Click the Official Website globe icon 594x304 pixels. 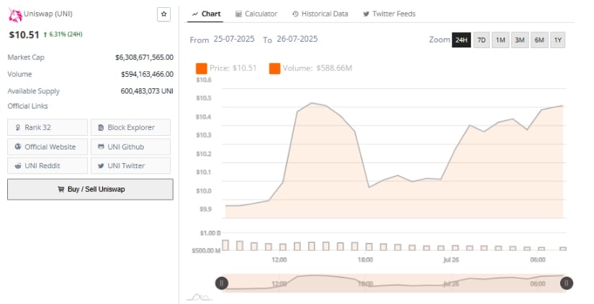click(x=18, y=147)
